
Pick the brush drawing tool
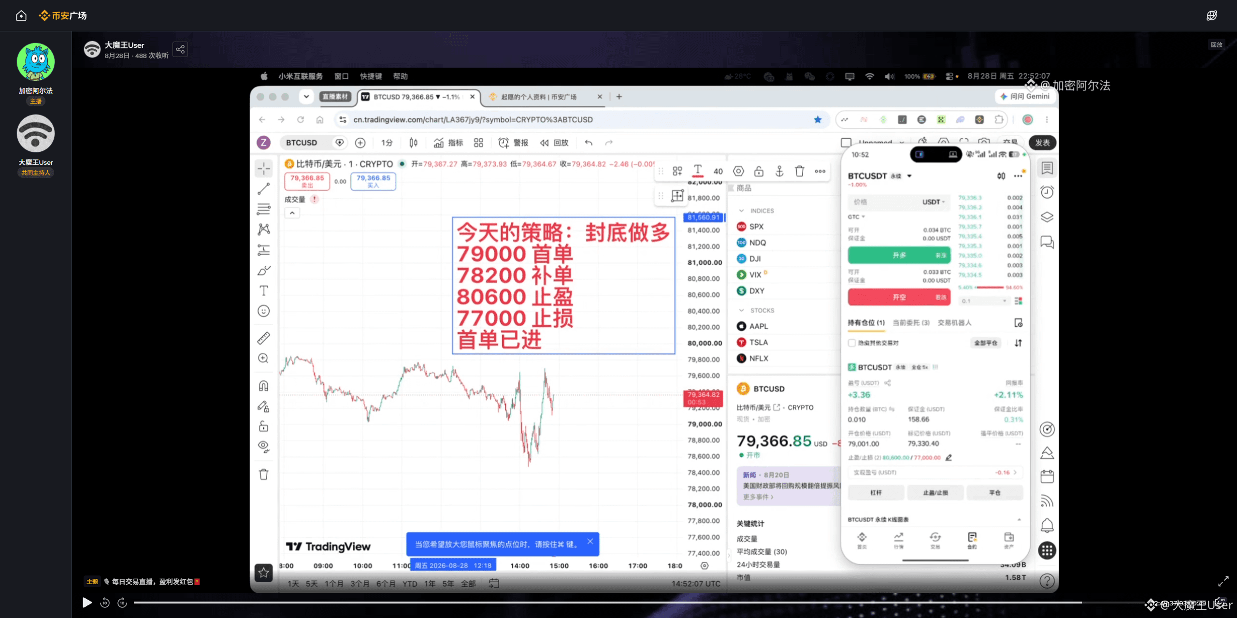coord(264,270)
